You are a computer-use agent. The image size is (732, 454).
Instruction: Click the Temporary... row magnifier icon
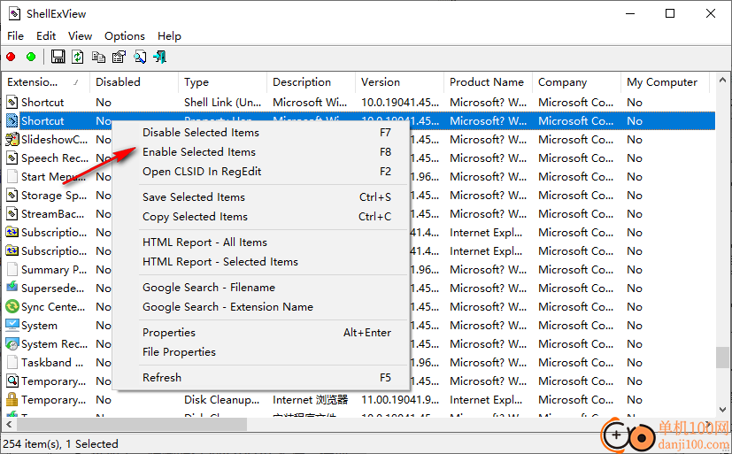[12, 381]
